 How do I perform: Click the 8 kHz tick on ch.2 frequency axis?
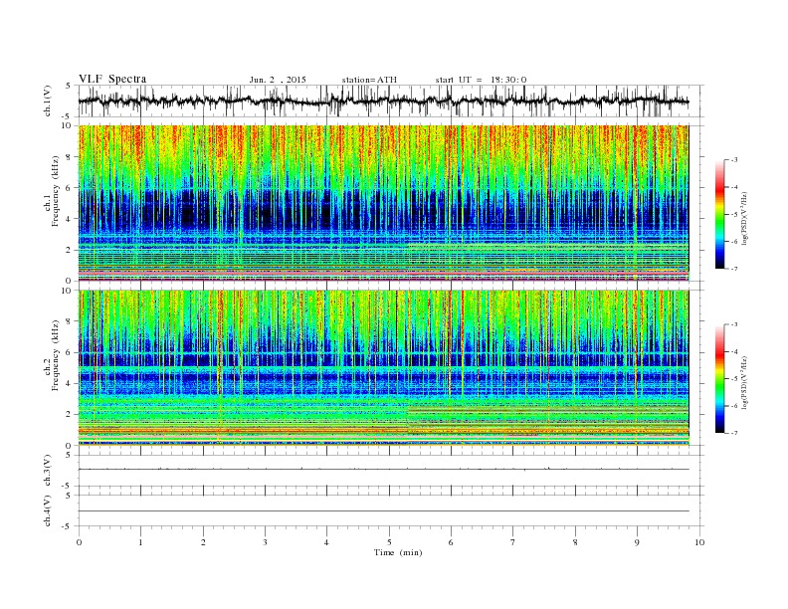69,321
